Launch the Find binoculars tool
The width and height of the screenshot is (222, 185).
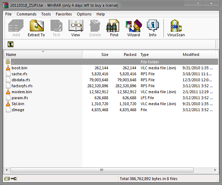114,28
